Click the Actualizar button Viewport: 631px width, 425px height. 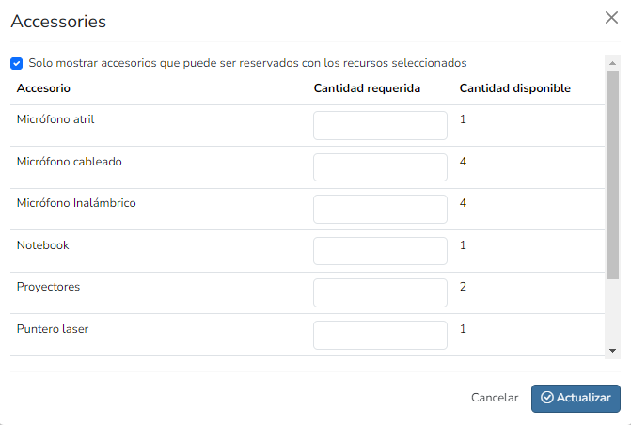click(x=576, y=398)
